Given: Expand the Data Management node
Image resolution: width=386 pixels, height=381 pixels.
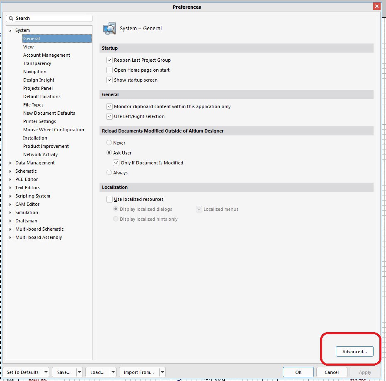Looking at the screenshot, I should pos(10,163).
